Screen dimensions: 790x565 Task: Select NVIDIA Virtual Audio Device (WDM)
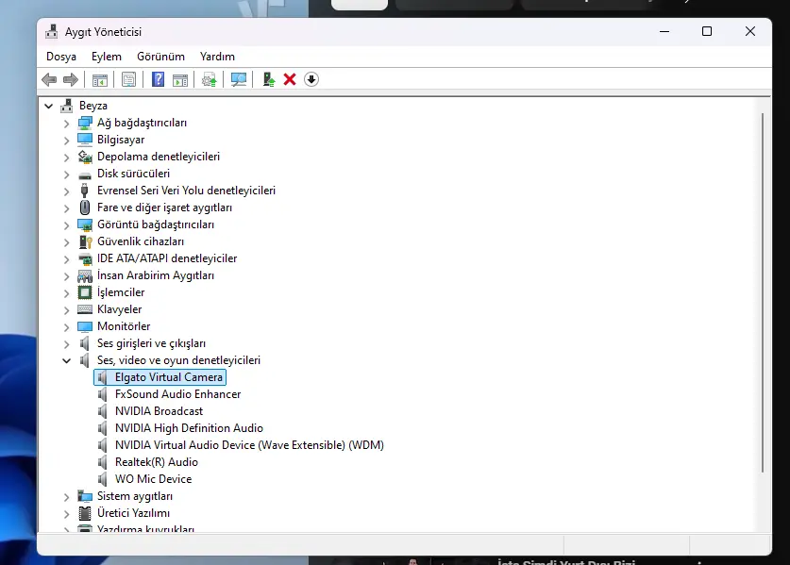pyautogui.click(x=249, y=445)
